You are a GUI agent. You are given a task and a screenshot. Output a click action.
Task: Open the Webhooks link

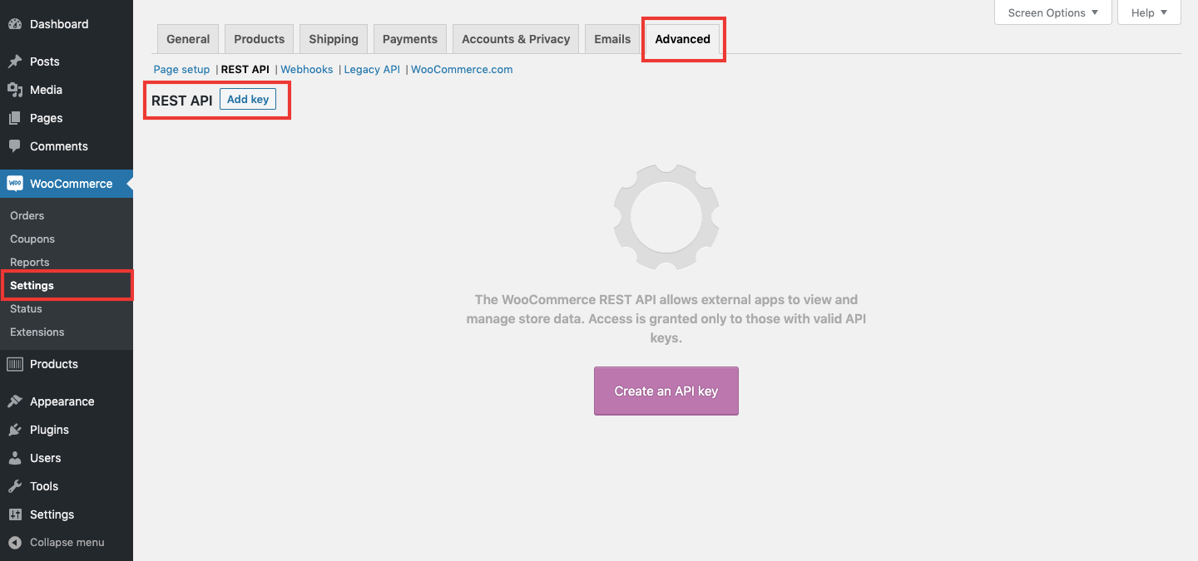[x=306, y=69]
